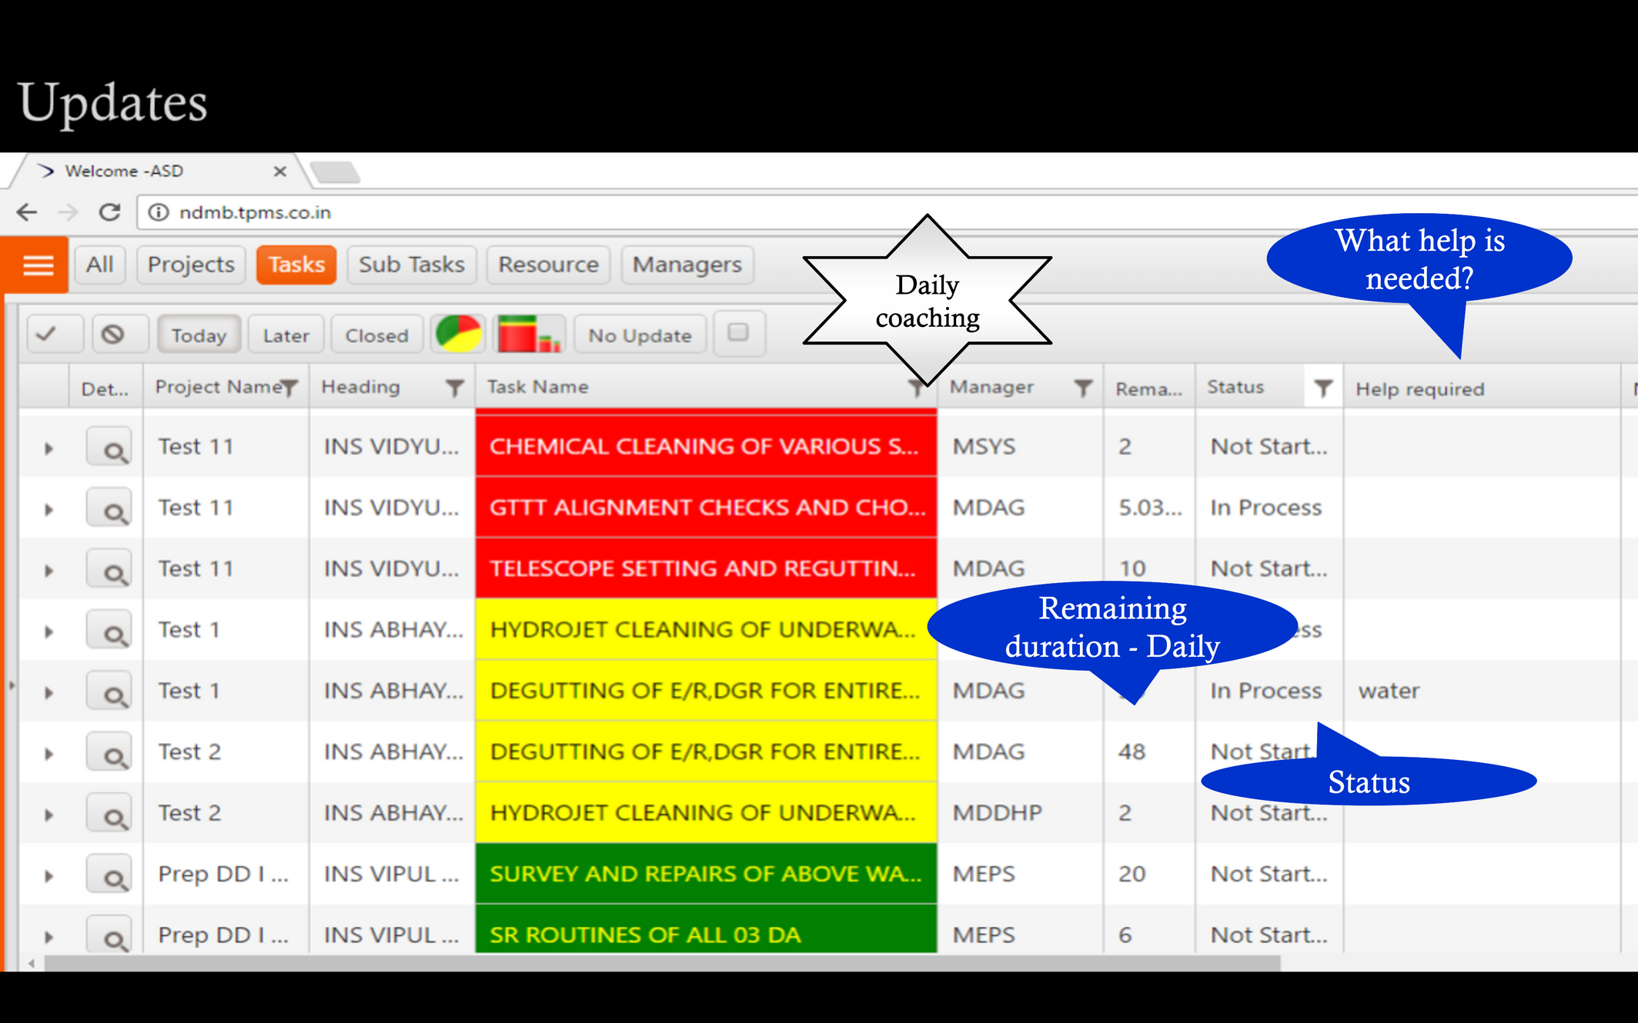Screen dimensions: 1638x1023
Task: Select the red bar chart icon
Action: tap(527, 335)
